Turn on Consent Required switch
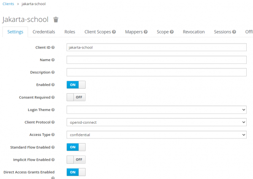The image size is (253, 179). 76,98
